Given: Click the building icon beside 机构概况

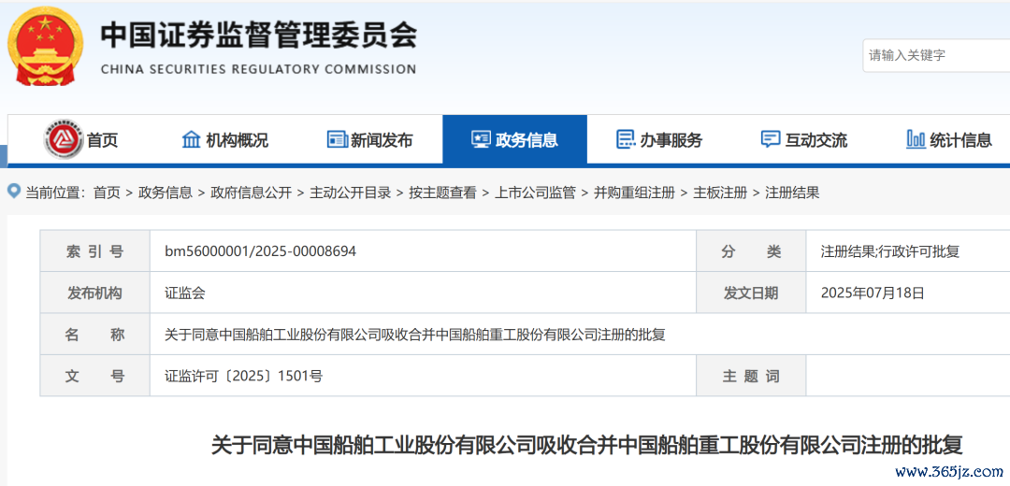Looking at the screenshot, I should 192,139.
